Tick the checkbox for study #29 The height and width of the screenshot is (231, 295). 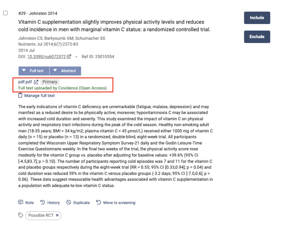(6, 13)
